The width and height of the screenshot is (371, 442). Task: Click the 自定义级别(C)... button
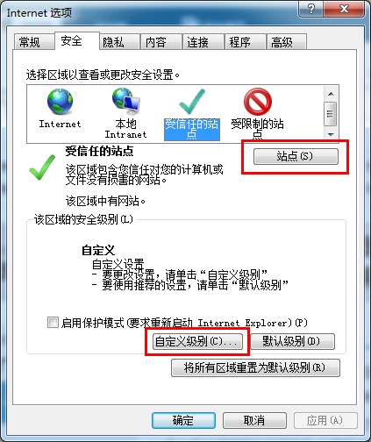197,341
